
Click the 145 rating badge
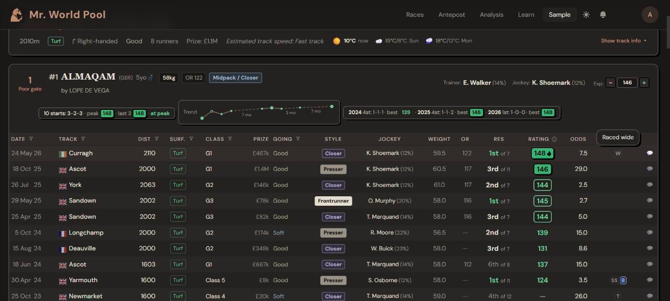(542, 201)
